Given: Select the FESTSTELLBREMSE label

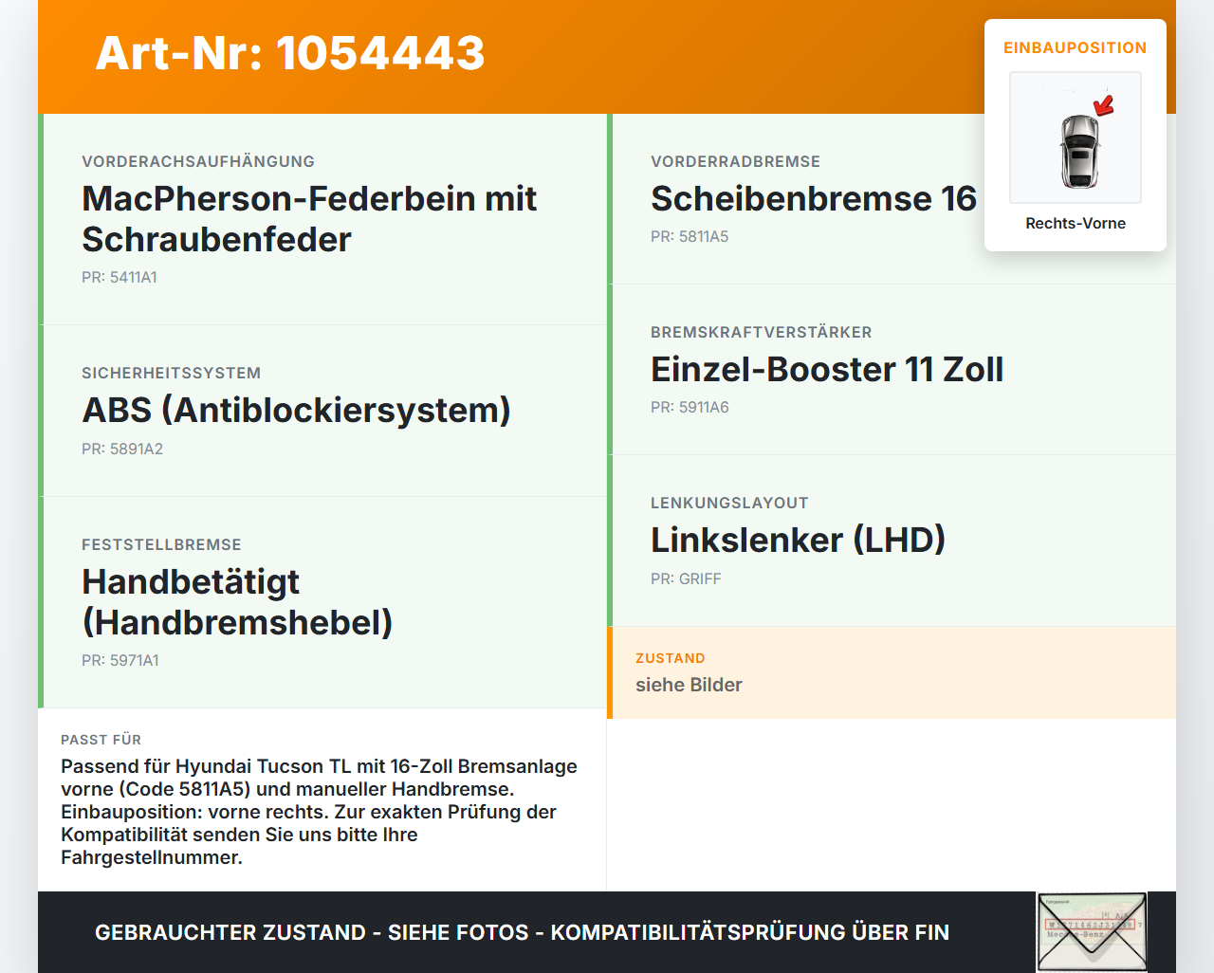Looking at the screenshot, I should tap(161, 544).
